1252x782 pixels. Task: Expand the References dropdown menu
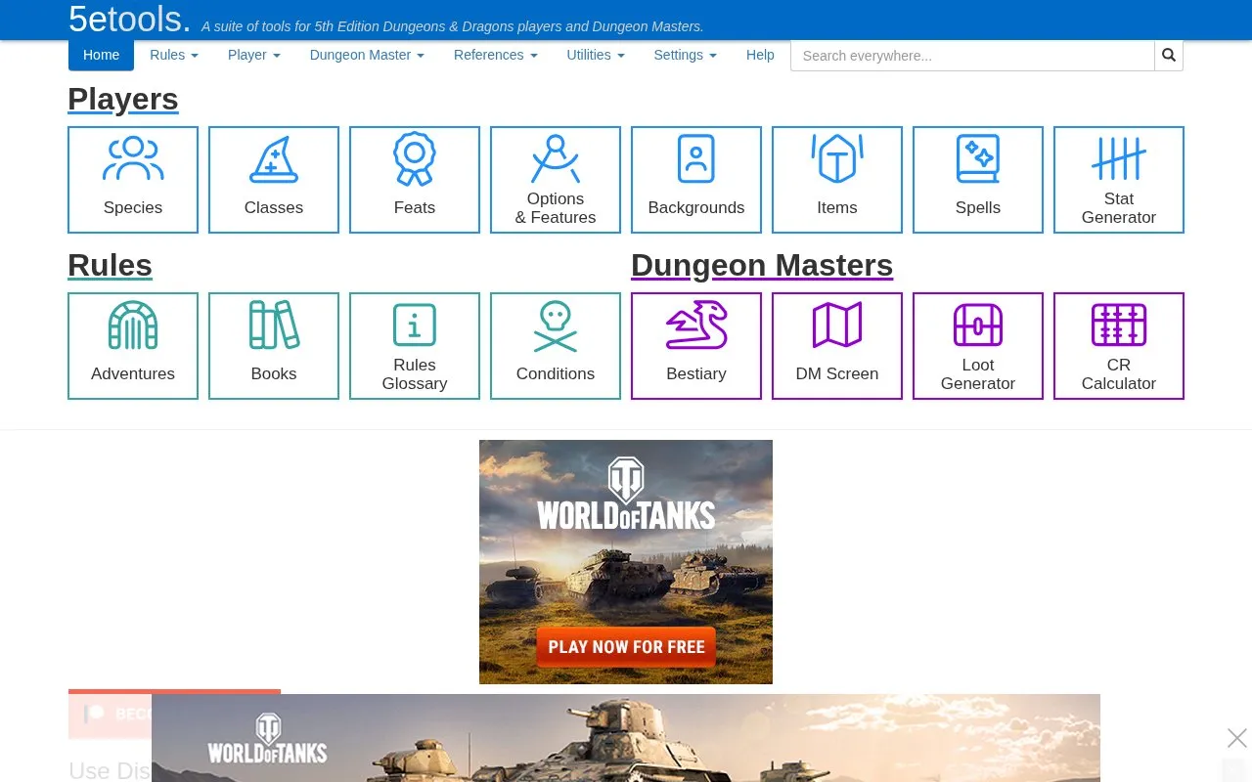click(496, 56)
